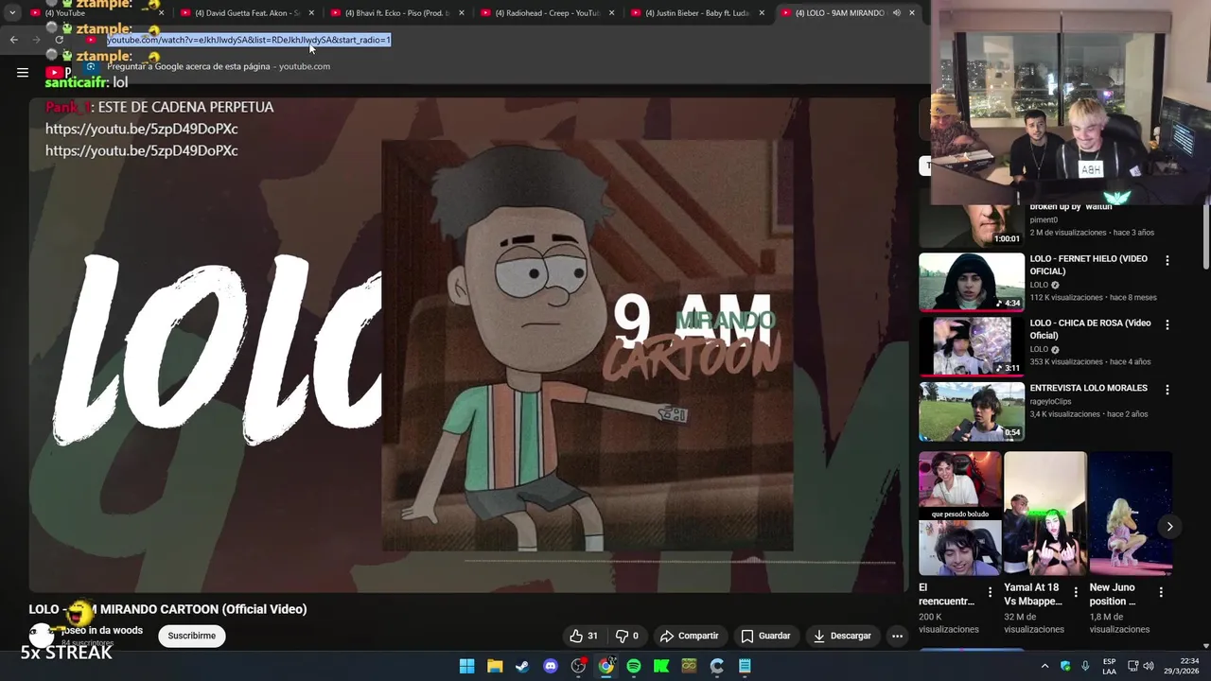Open the Windows Start menu
This screenshot has height=681, width=1211.
(x=466, y=666)
